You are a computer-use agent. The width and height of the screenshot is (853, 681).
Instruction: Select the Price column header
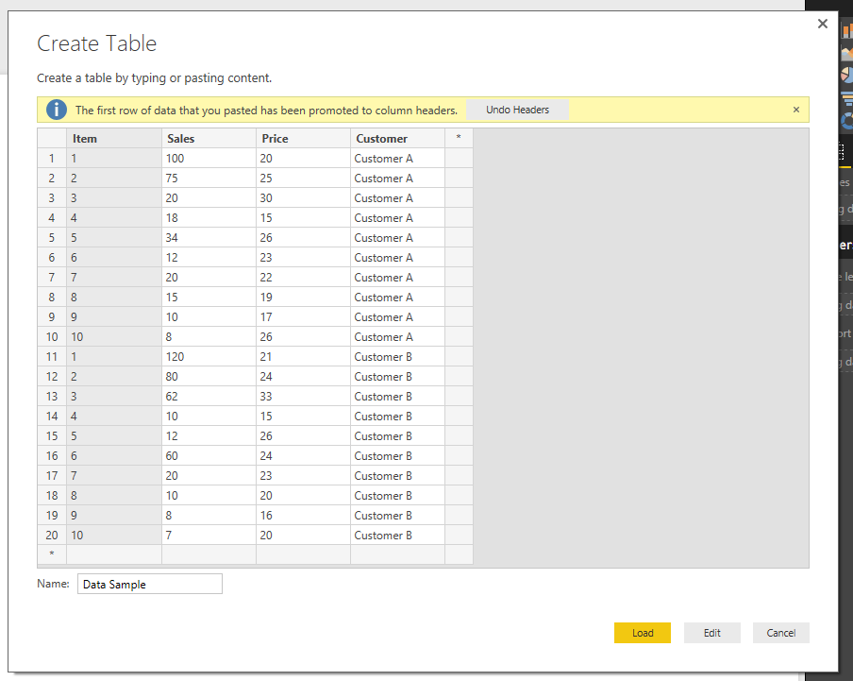pos(303,138)
